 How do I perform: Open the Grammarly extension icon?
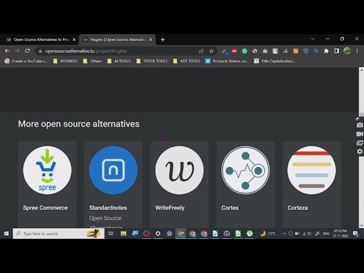click(245, 51)
